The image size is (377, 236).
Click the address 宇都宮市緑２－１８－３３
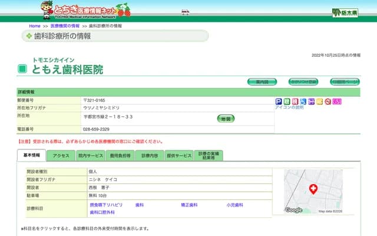point(108,117)
